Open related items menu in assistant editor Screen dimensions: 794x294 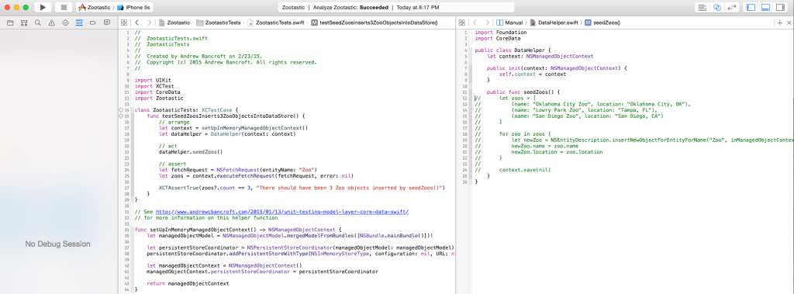click(462, 22)
